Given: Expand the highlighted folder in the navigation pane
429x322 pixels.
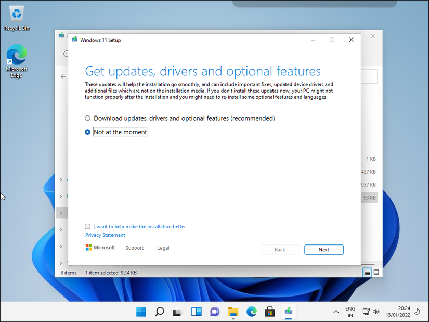Looking at the screenshot, I should coord(61,212).
